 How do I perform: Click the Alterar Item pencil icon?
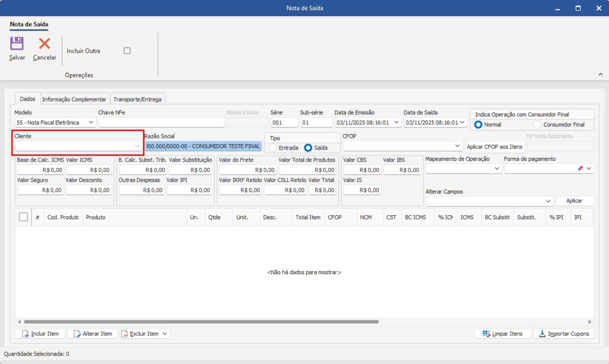[77, 334]
